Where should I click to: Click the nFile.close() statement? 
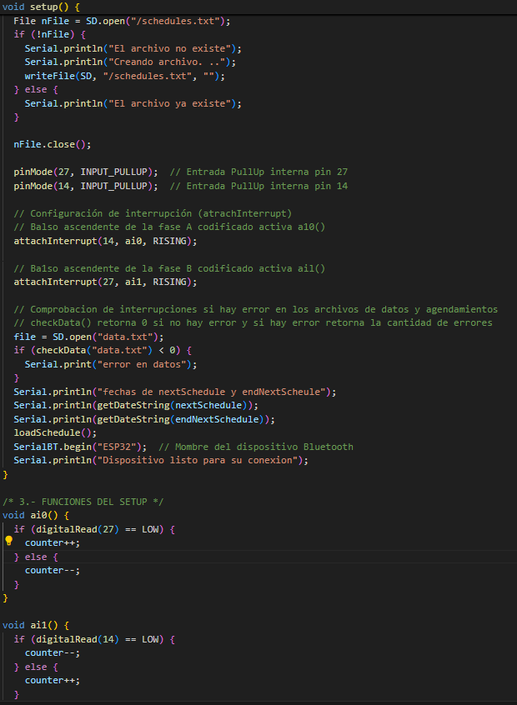coord(52,144)
